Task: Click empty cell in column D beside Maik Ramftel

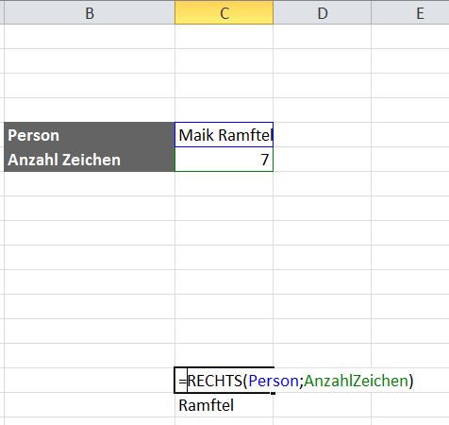Action: click(323, 135)
